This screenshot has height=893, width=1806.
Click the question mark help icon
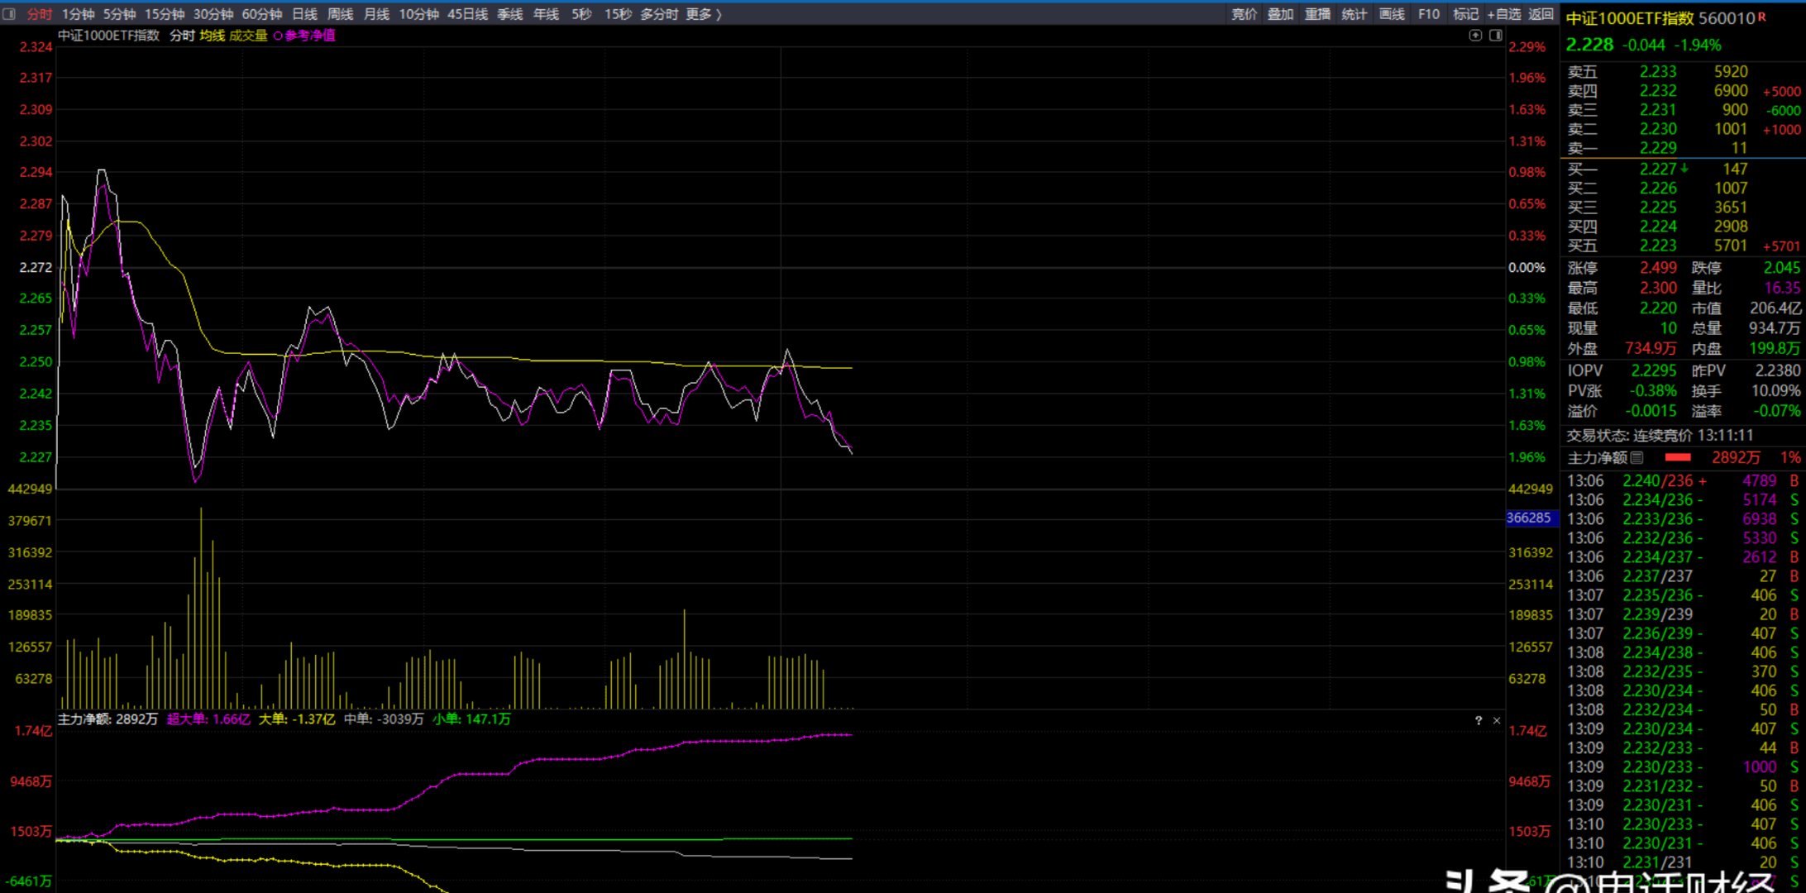pyautogui.click(x=1479, y=720)
